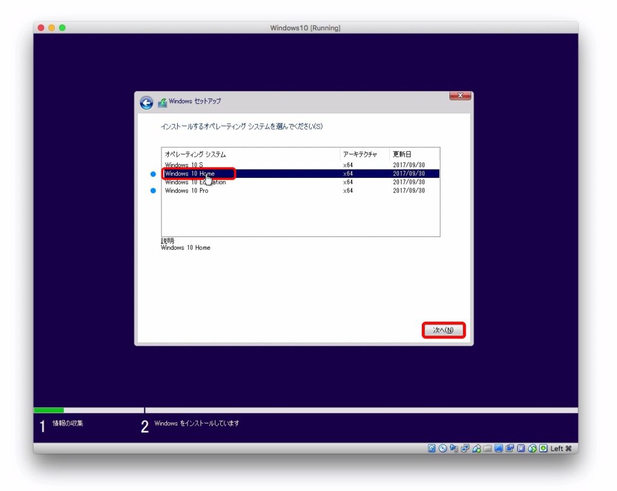The height and width of the screenshot is (491, 617).
Task: Toggle mouse integration status icon
Action: [x=533, y=448]
